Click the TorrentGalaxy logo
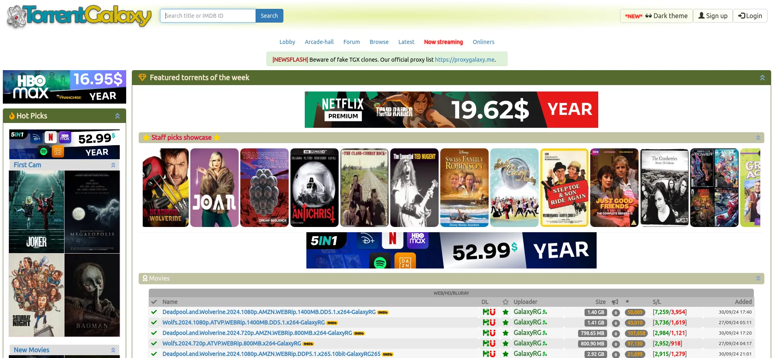The width and height of the screenshot is (774, 358). click(79, 17)
